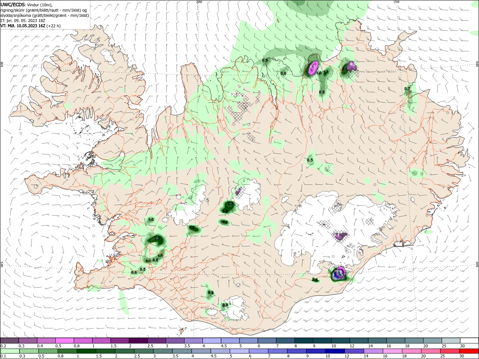The image size is (479, 359).
Task: Click the 'VT: Mið. 10.05.2023 16Z (+22 h)' line
Action: [x=30, y=26]
